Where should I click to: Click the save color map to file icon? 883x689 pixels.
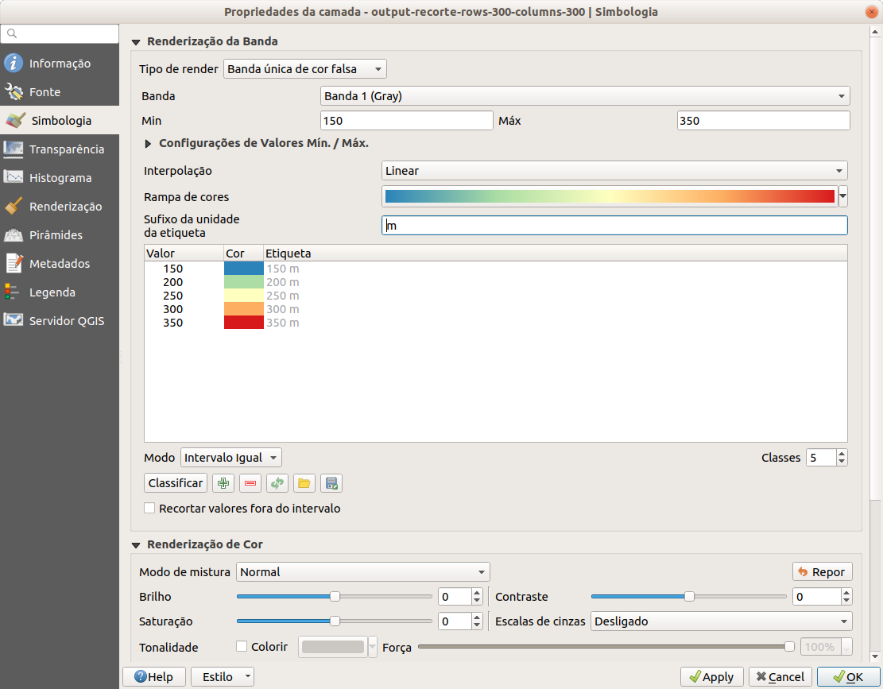[x=331, y=483]
